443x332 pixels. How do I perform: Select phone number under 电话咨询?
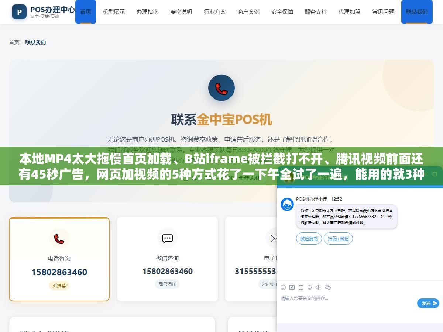59,272
